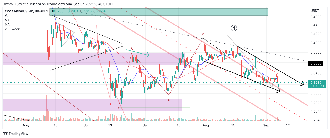330x138 pixels.
Task: Click the open value O0.3230
Action: pos(57,11)
